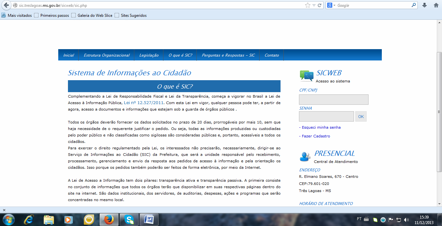Image resolution: width=442 pixels, height=226 pixels.
Task: Click the SICWEB chat bubbles icon
Action: pyautogui.click(x=307, y=76)
